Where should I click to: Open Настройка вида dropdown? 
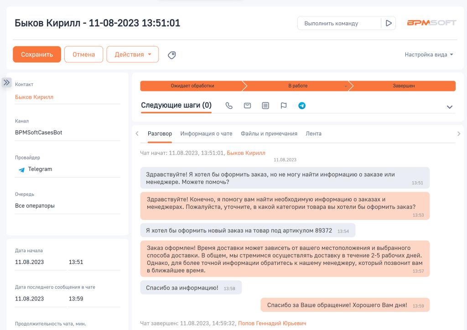pos(429,55)
